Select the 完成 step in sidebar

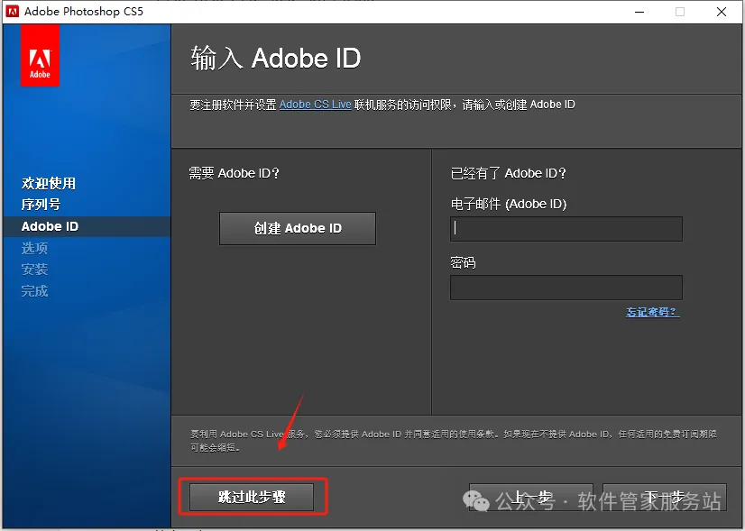[34, 290]
